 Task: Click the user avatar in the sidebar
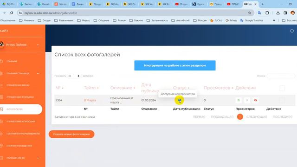click(x=2, y=45)
